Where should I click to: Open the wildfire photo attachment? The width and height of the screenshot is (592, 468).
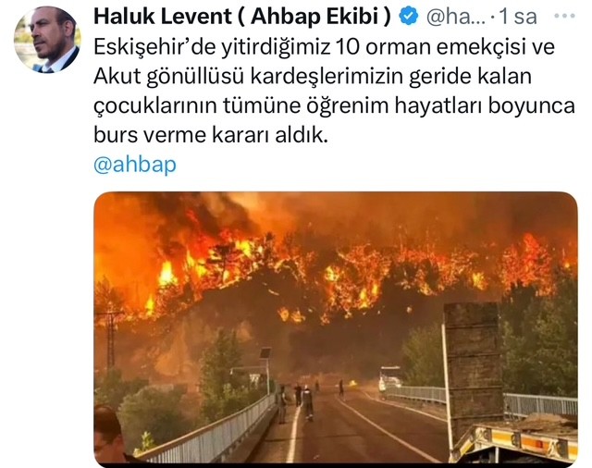pyautogui.click(x=336, y=327)
